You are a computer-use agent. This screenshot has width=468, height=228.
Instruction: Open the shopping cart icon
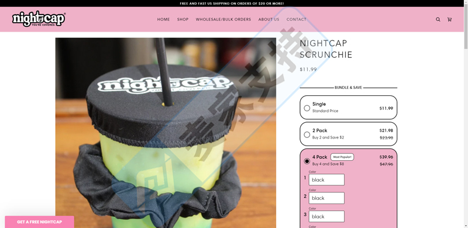449,19
